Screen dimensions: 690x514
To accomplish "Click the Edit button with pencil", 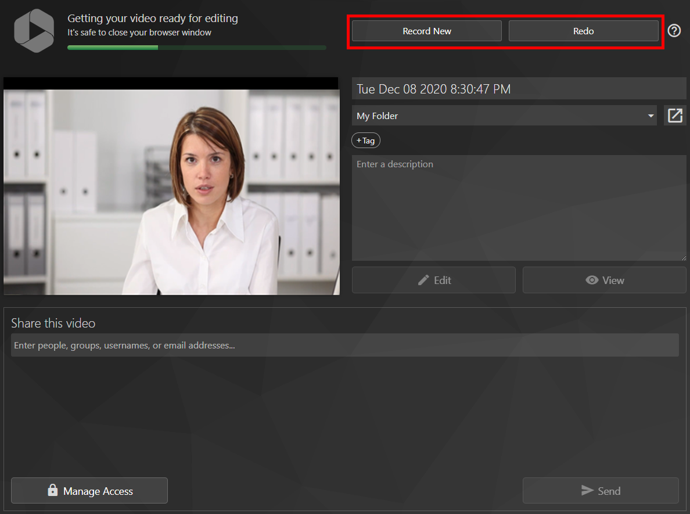I will click(433, 280).
